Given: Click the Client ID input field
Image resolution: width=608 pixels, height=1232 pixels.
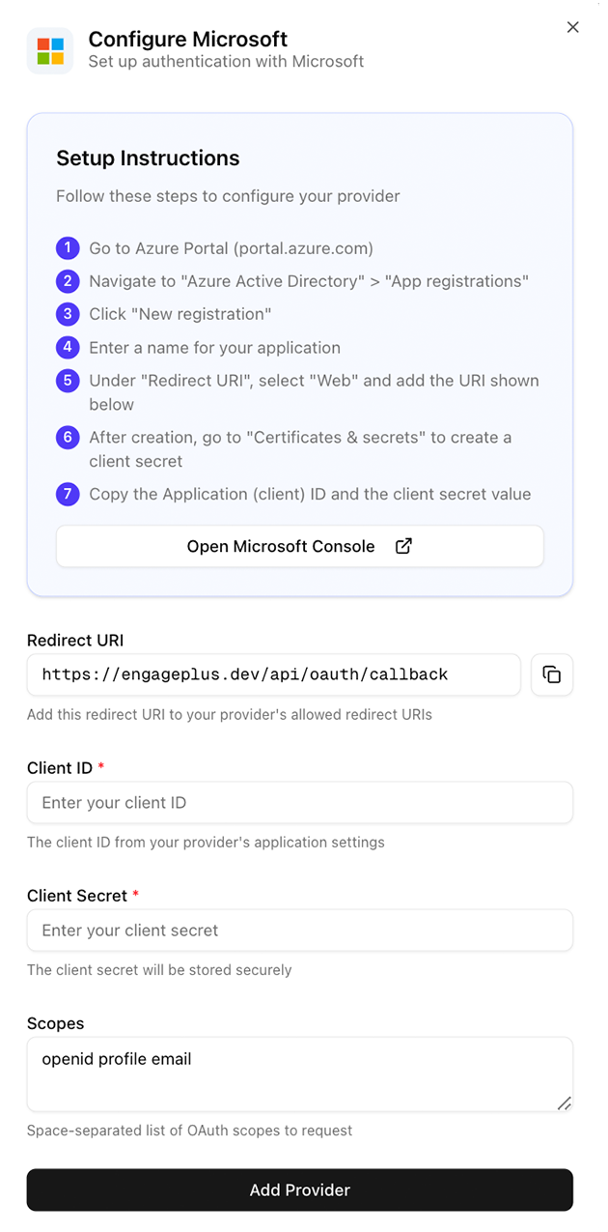Looking at the screenshot, I should point(299,802).
